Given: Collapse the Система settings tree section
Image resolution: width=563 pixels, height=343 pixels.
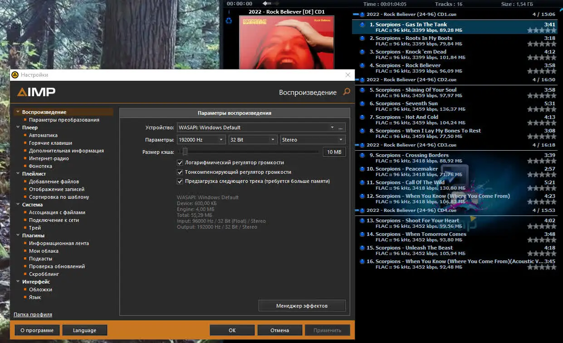Looking at the screenshot, I should tap(18, 205).
